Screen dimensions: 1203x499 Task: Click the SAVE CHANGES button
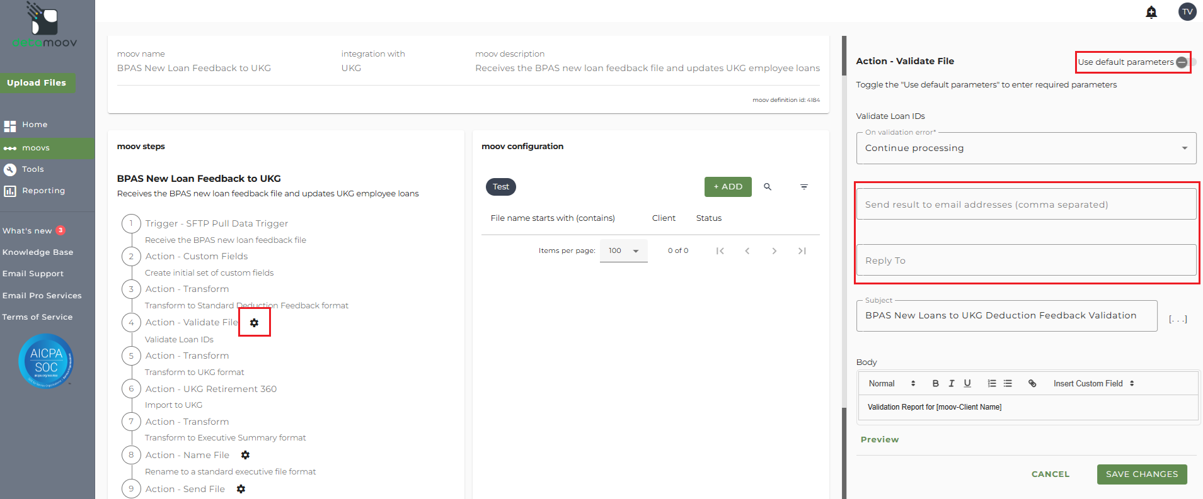click(1142, 474)
